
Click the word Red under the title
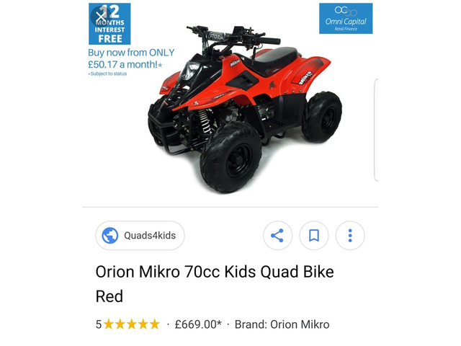click(109, 296)
